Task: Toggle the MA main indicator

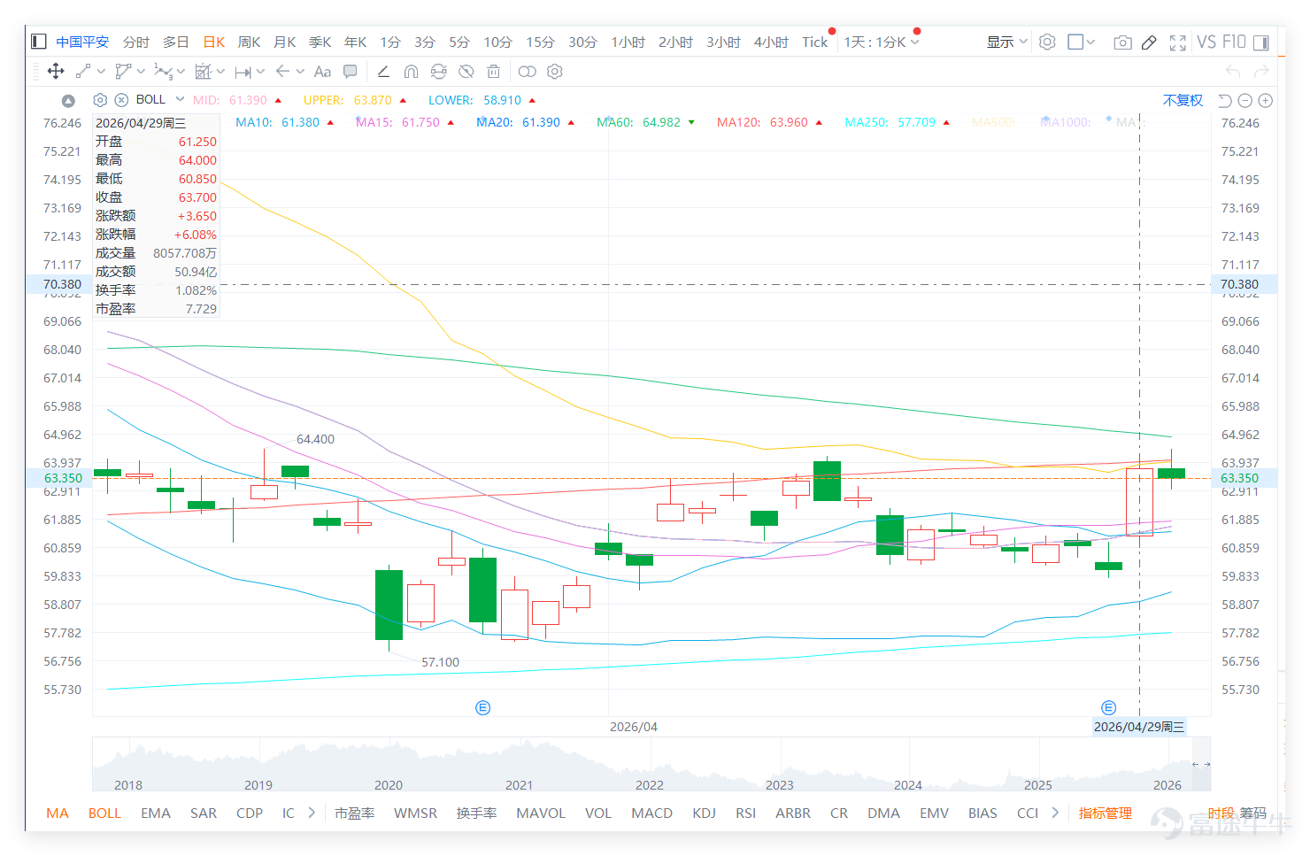Action: (x=58, y=813)
